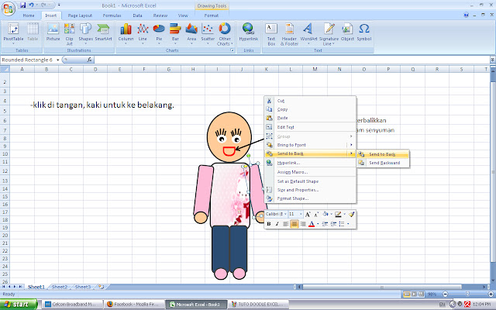Screen dimensions: 496x310
Task: Open the View tab
Action: pyautogui.click(x=183, y=15)
